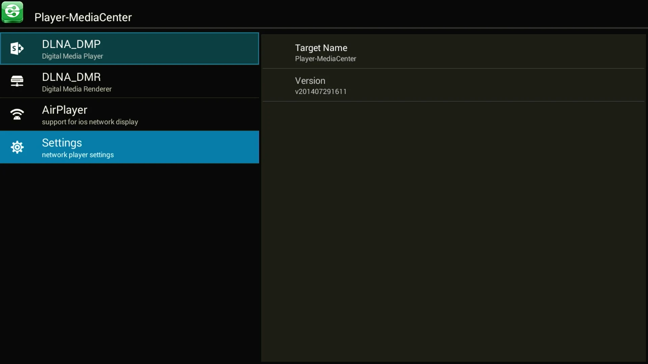
Task: Click the DLNA_DMR renderer device icon
Action: point(17,81)
